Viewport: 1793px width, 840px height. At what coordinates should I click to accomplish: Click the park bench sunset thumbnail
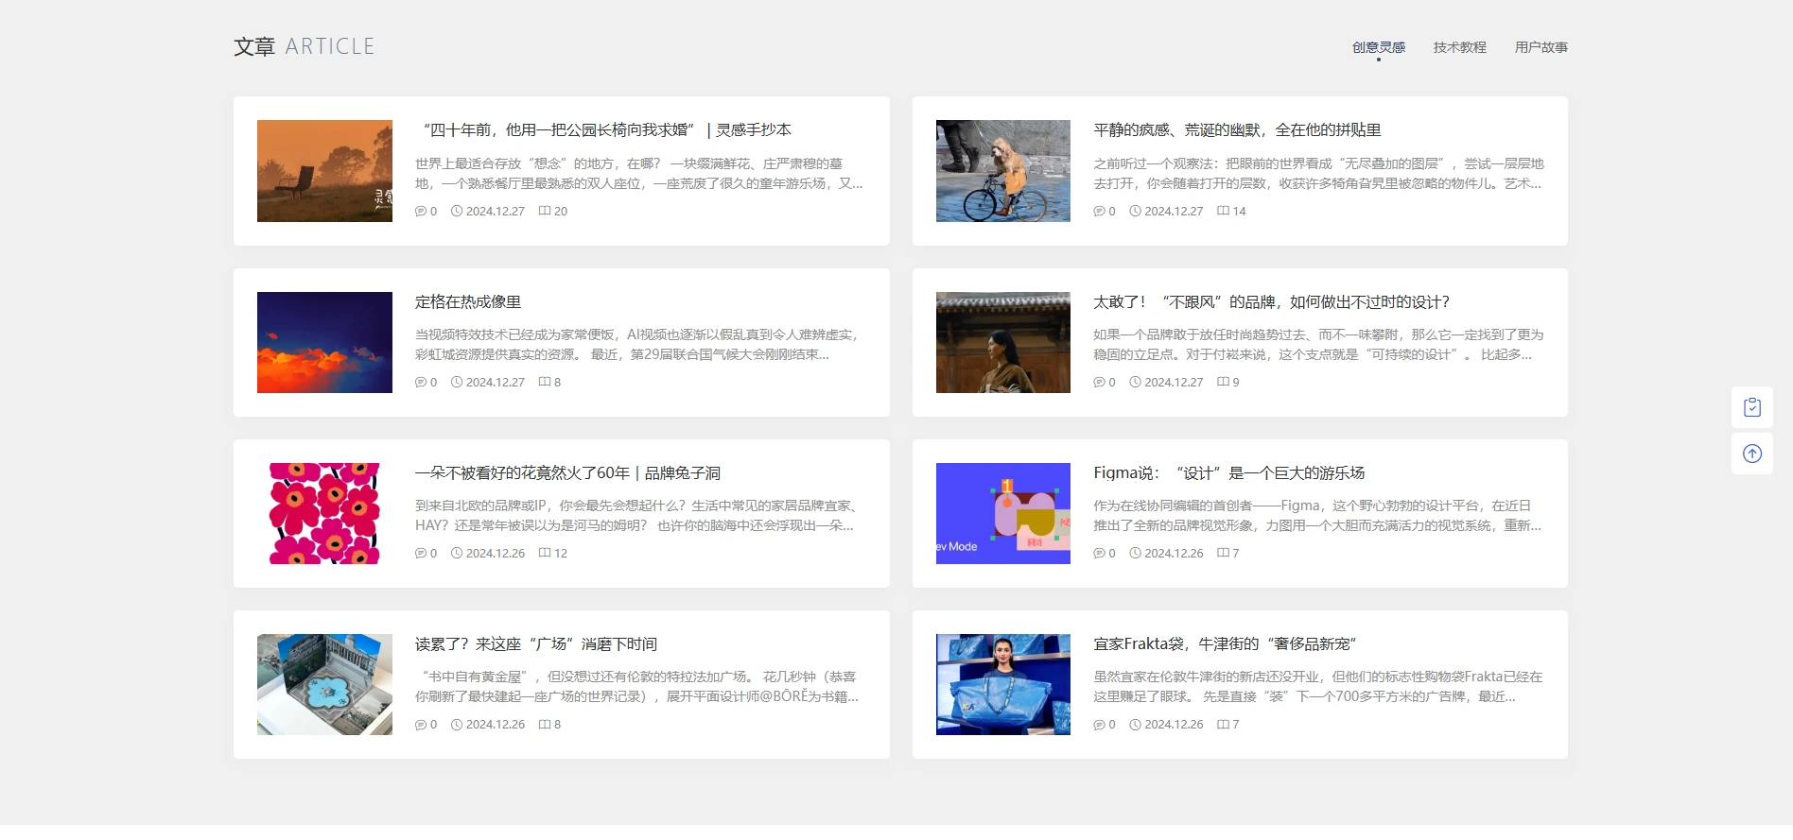[x=324, y=171]
